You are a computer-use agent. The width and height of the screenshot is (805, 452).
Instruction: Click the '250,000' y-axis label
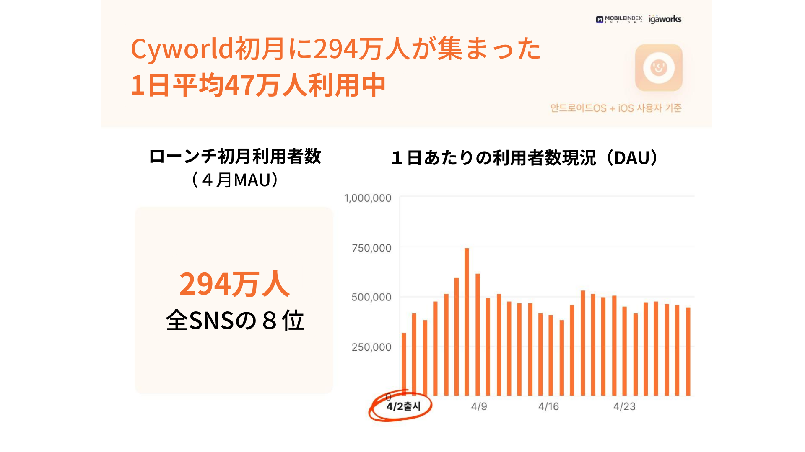click(371, 347)
